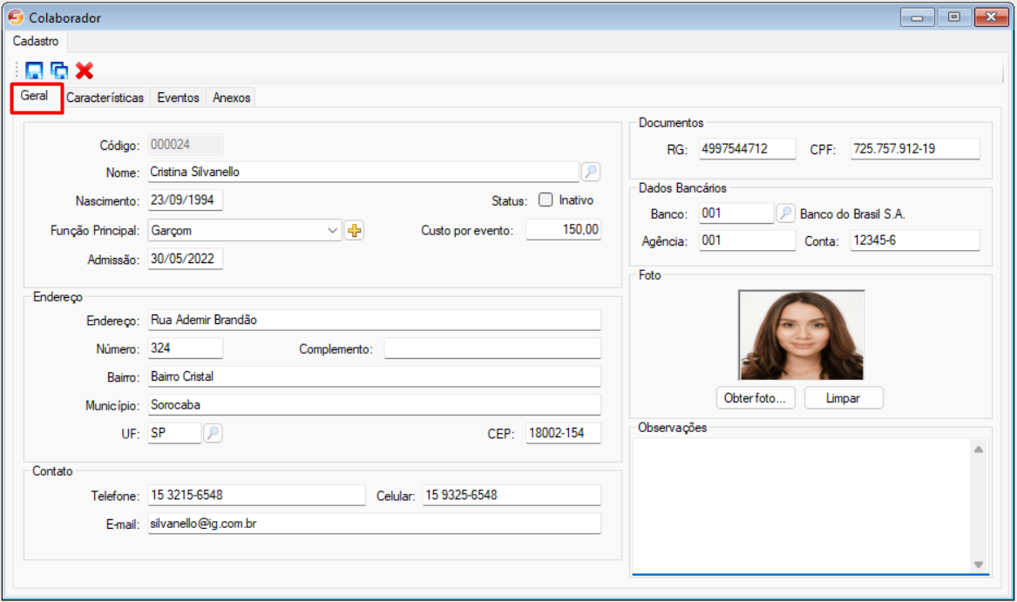Viewport: 1017px width, 602px height.
Task: Click the Colaborador app icon in title bar
Action: [16, 17]
